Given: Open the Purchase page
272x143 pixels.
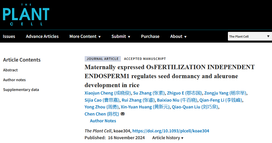Looking at the screenshot, I should click(150, 36).
